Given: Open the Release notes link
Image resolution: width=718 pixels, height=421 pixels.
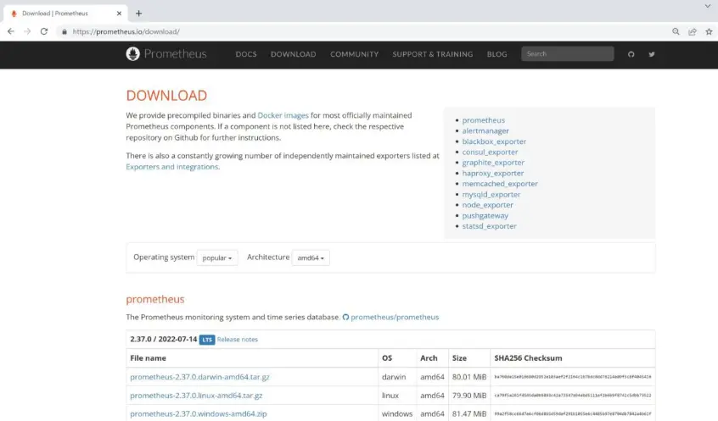Looking at the screenshot, I should (237, 340).
